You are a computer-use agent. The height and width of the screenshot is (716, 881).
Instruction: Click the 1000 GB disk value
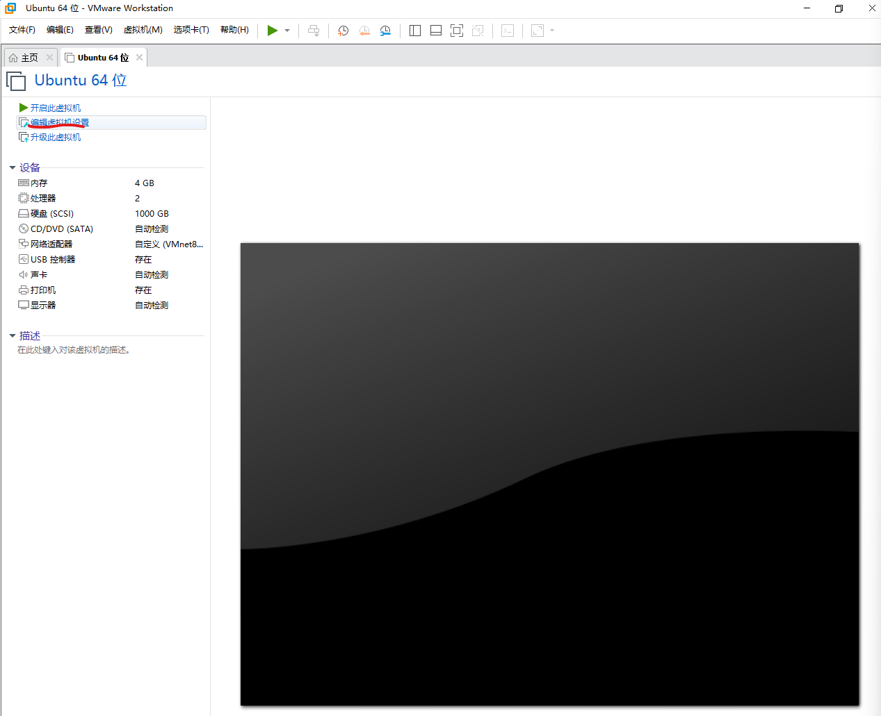[x=152, y=213]
